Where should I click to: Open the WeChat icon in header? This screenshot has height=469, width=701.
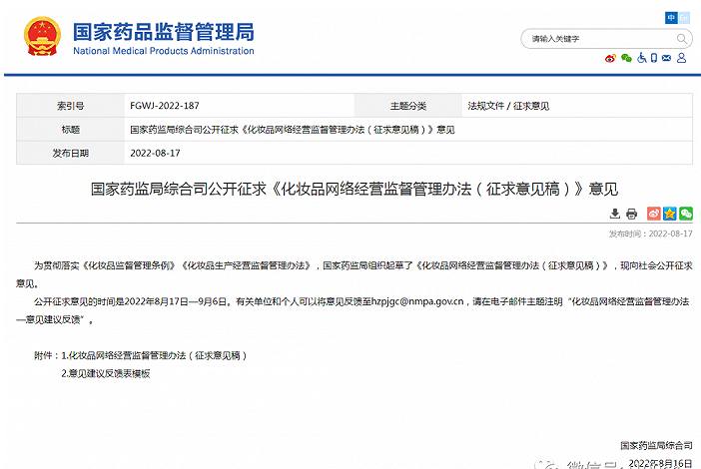[x=626, y=59]
